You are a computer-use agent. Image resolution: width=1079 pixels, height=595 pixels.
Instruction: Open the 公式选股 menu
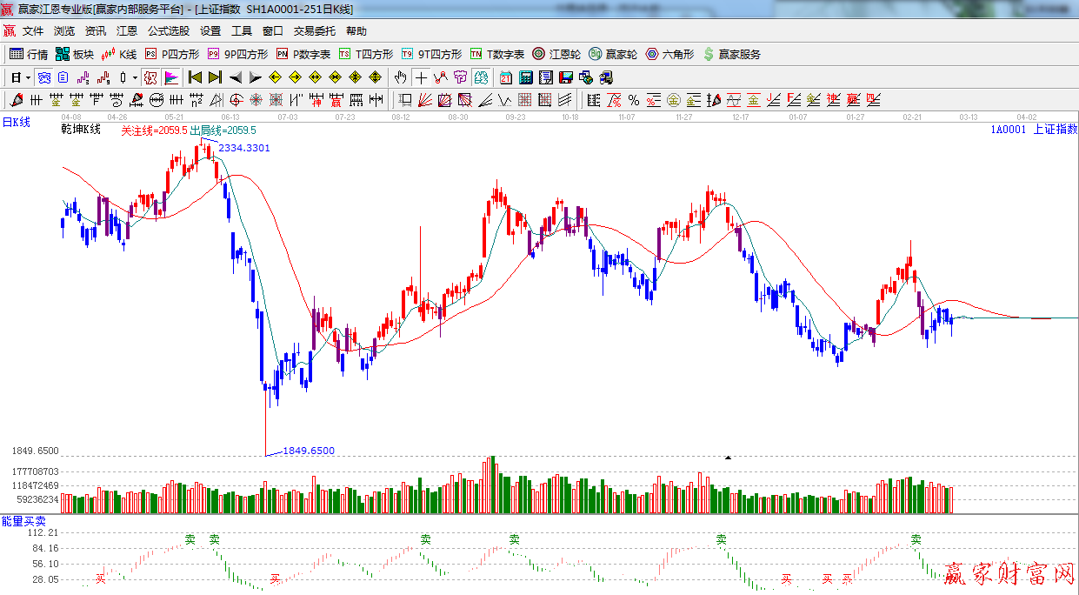168,30
